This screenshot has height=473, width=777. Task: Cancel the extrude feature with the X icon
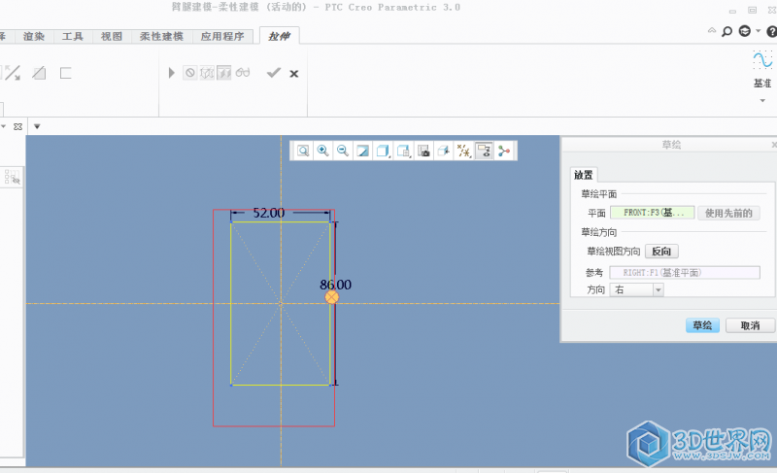(294, 73)
